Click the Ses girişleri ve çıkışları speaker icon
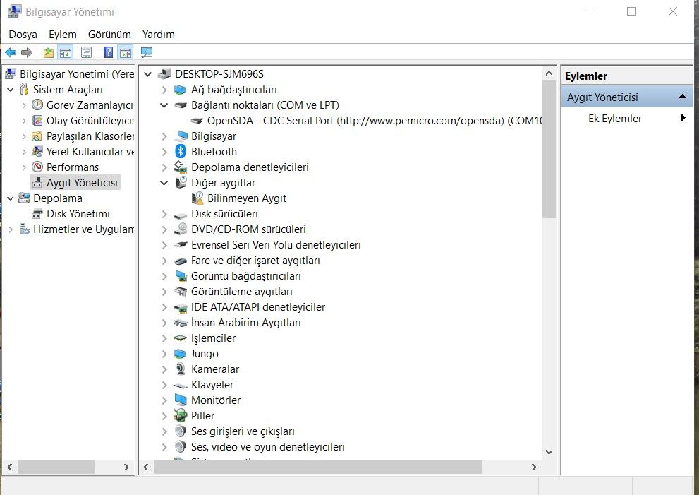 tap(181, 431)
